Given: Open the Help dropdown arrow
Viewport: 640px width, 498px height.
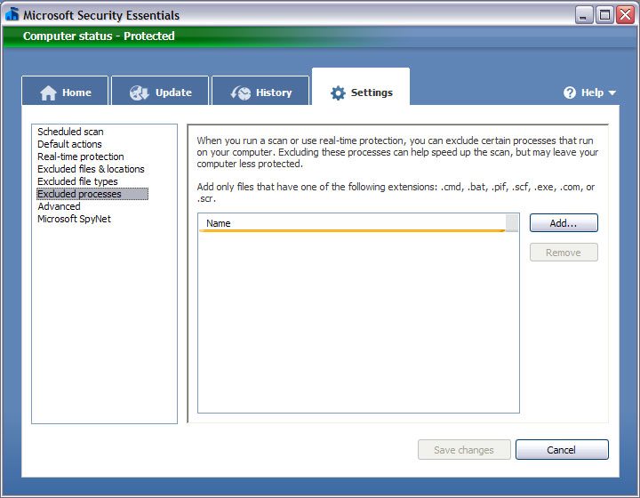Looking at the screenshot, I should (x=612, y=93).
